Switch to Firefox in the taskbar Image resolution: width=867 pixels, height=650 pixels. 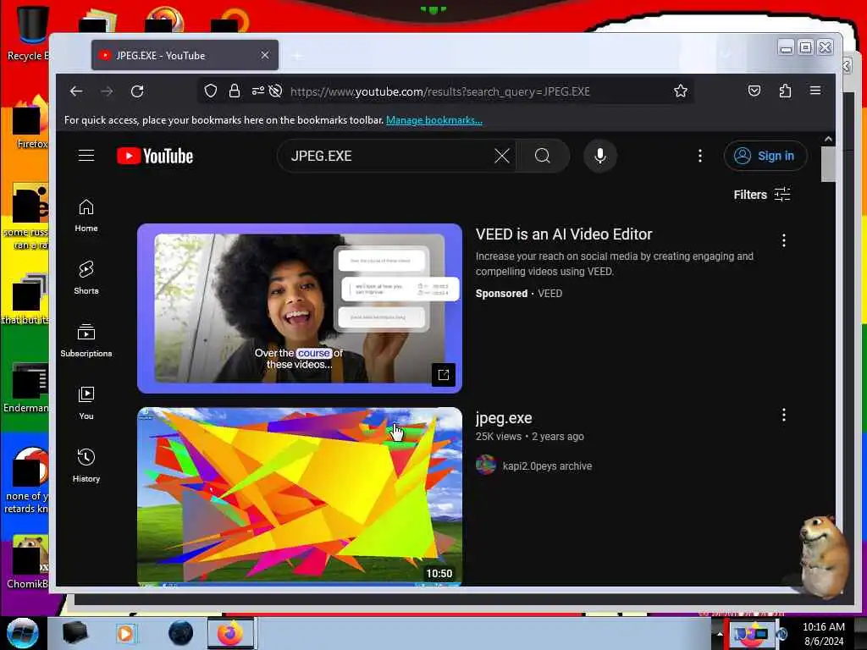230,633
